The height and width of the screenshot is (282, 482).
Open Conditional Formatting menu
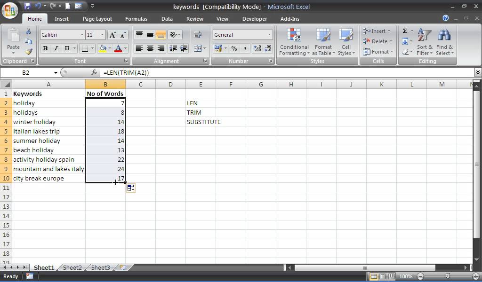point(294,42)
